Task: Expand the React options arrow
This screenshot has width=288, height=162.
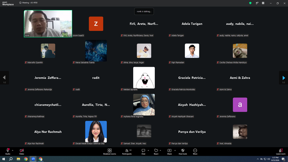Action: point(160,150)
